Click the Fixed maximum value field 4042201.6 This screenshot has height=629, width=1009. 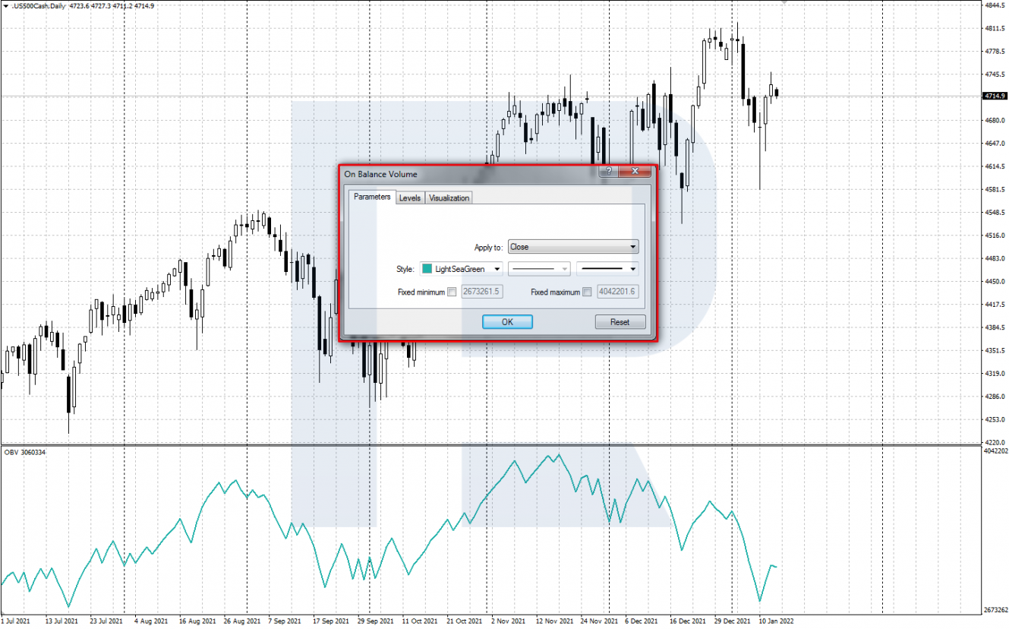point(617,292)
